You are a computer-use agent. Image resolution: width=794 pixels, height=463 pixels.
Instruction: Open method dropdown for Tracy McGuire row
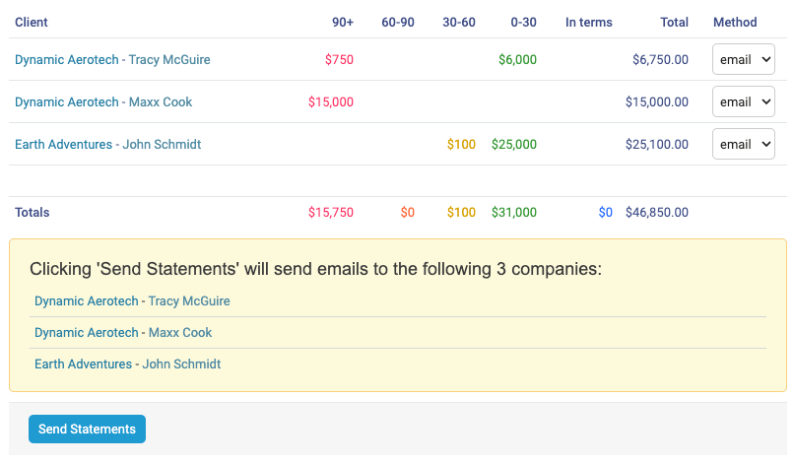click(743, 60)
